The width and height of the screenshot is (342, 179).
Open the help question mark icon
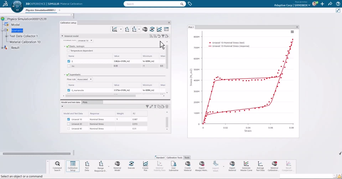tap(338, 4)
